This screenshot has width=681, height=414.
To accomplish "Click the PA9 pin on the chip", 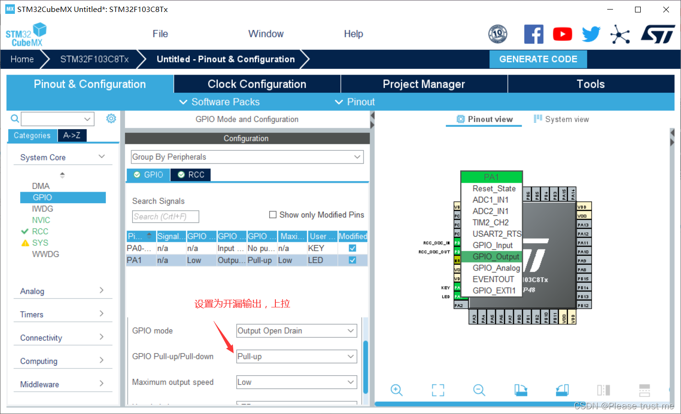I will click(x=584, y=261).
